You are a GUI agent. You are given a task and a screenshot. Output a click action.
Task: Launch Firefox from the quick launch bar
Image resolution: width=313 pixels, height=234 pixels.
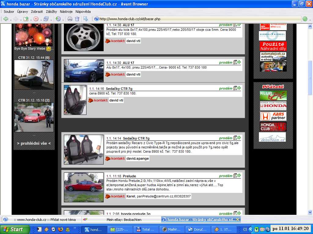click(60, 229)
